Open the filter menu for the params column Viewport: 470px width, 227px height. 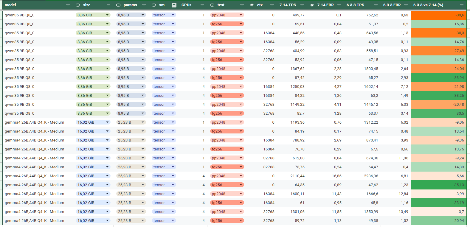(144, 5)
